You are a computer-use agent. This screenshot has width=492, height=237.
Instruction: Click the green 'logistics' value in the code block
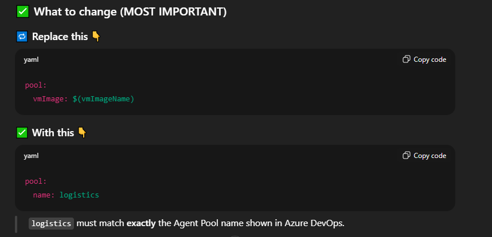tap(79, 195)
